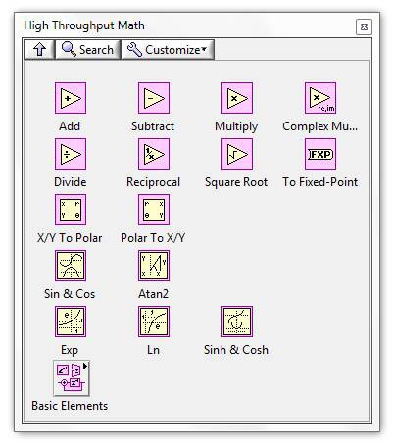Viewport: 393px width, 443px height.
Task: Select the Complex Multiply icon
Action: [320, 98]
